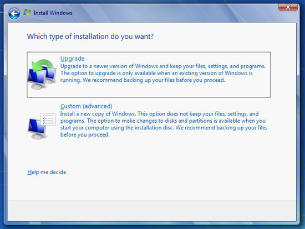The height and width of the screenshot is (229, 305).
Task: Go back using the blue arrow button
Action: coord(14,14)
